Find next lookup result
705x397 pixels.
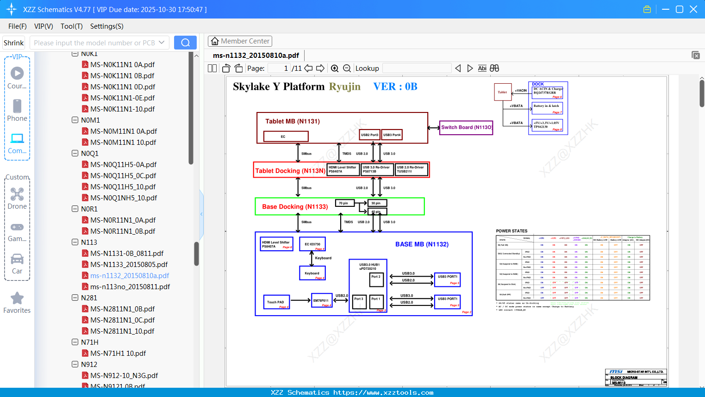click(x=470, y=68)
